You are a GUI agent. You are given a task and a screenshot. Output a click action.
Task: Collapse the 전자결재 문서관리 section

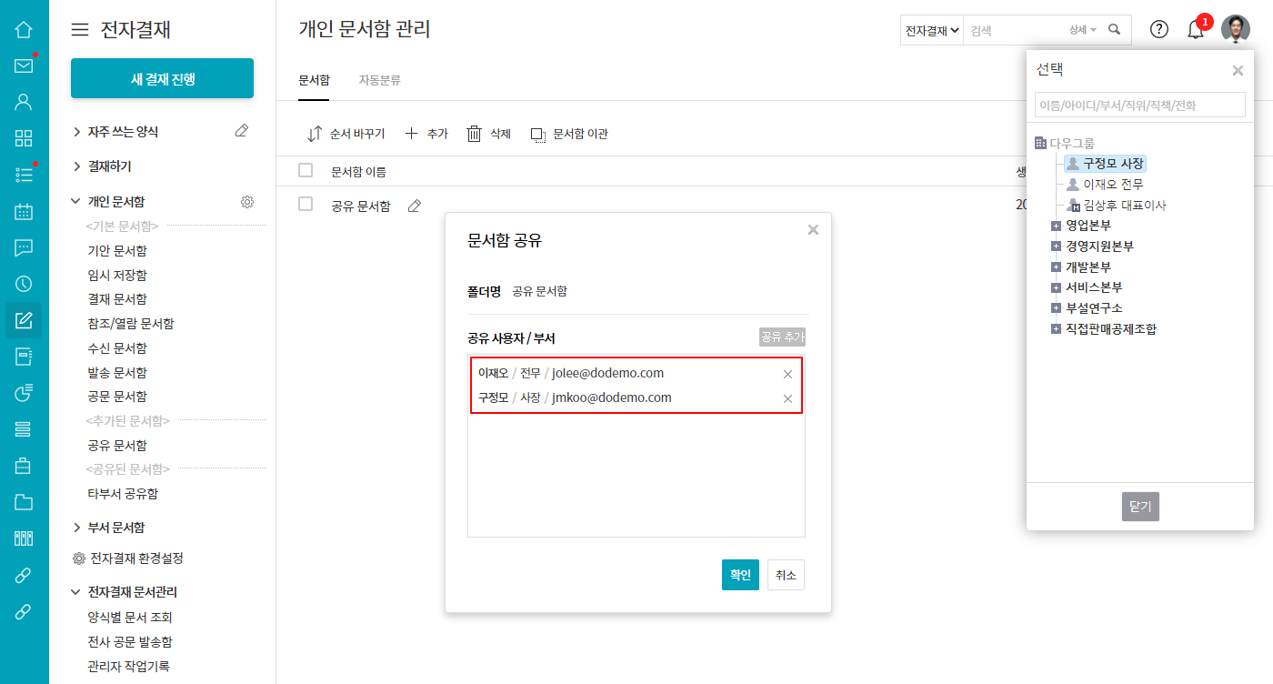click(76, 592)
